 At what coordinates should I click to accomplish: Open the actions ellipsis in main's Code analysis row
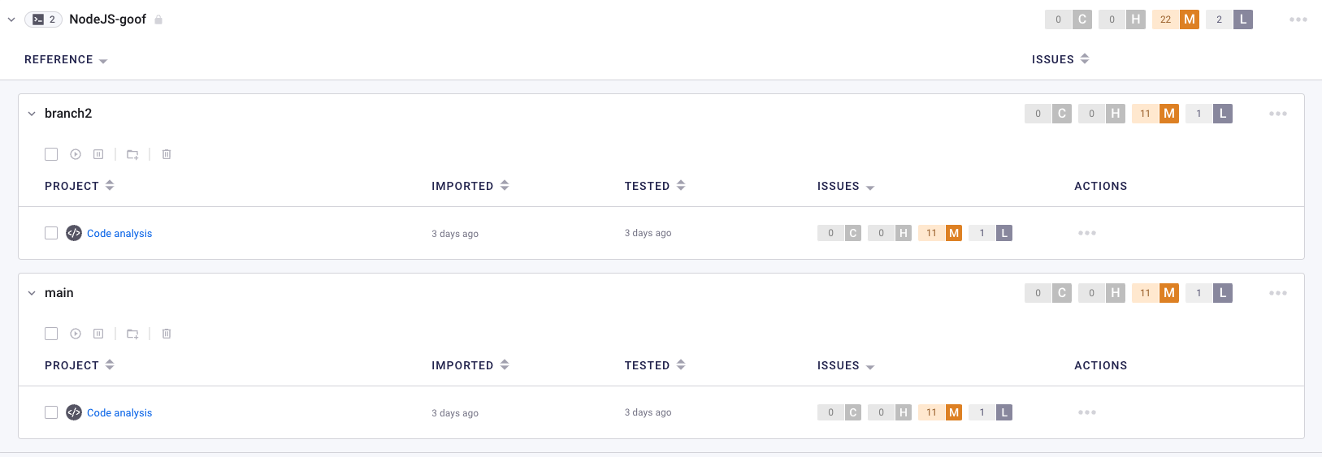pos(1086,412)
